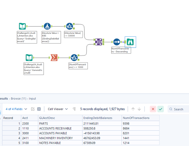Viewport: 189px width, 146px height.
Task: Click the Sort annotation NumOfTransactions - Descending
Action: pyautogui.click(x=121, y=50)
